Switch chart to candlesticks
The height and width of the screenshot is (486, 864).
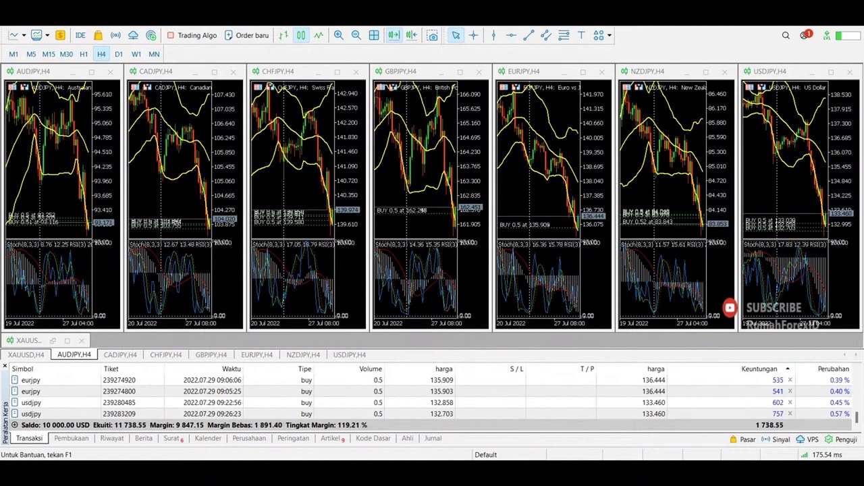pos(301,35)
